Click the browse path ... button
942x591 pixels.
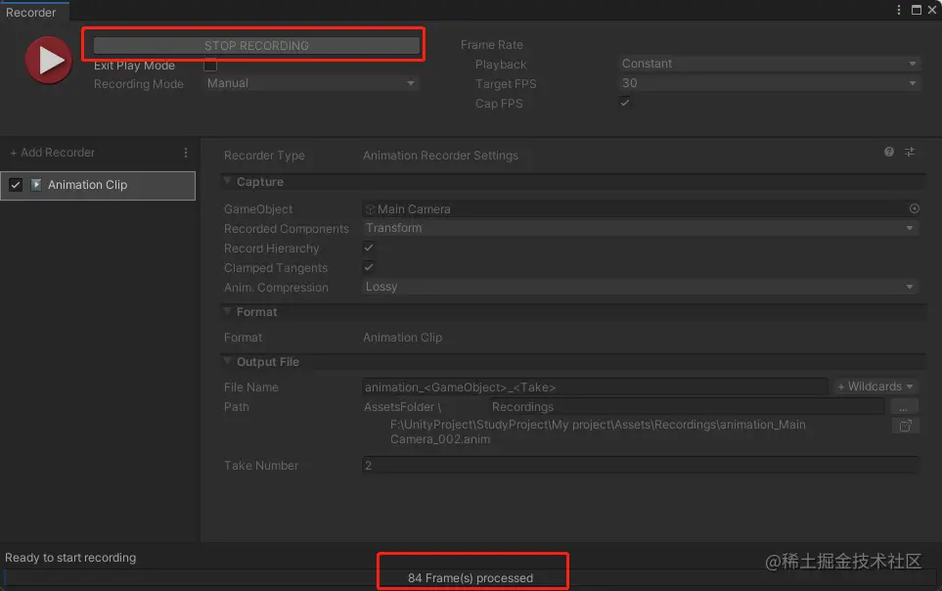[x=904, y=407]
